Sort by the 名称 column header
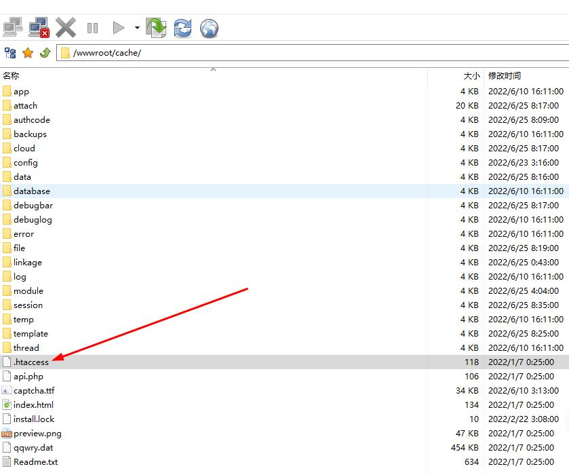 click(x=11, y=76)
